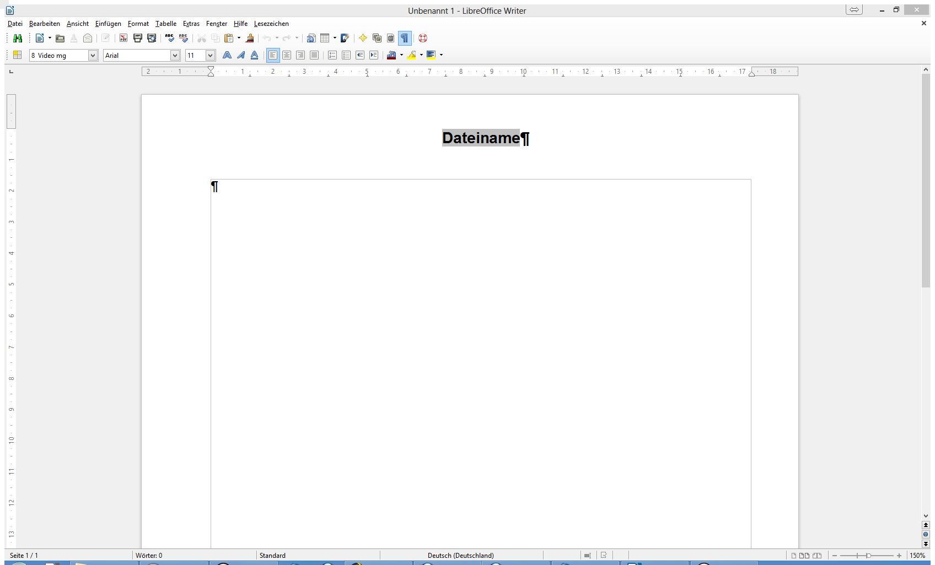Click the Standard page style in status bar

coord(272,555)
